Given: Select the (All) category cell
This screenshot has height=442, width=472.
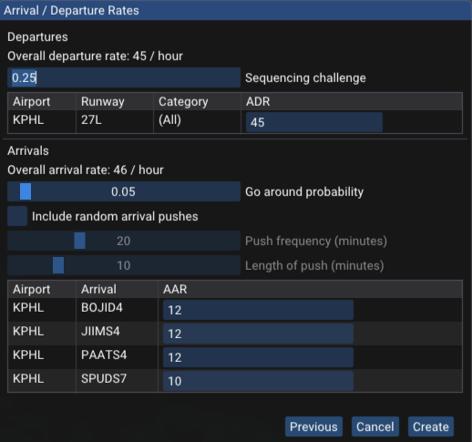Looking at the screenshot, I should [x=169, y=120].
